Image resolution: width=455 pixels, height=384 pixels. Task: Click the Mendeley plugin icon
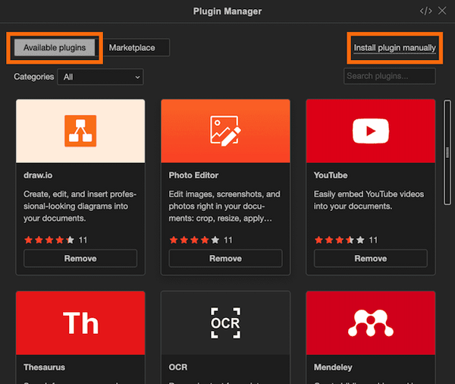pos(370,323)
